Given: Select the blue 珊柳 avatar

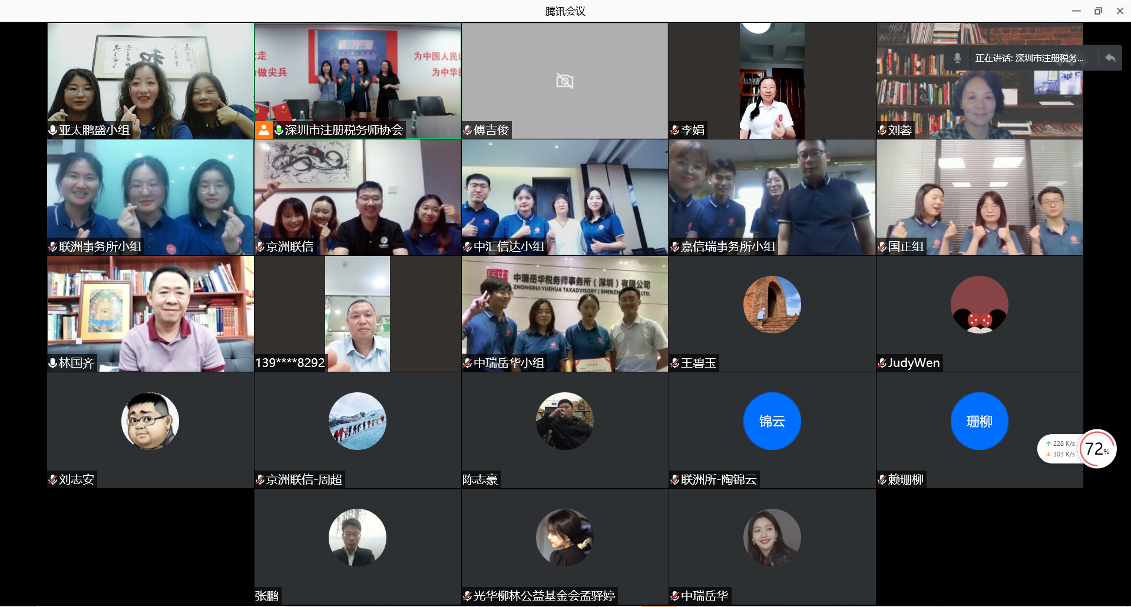Looking at the screenshot, I should point(979,421).
